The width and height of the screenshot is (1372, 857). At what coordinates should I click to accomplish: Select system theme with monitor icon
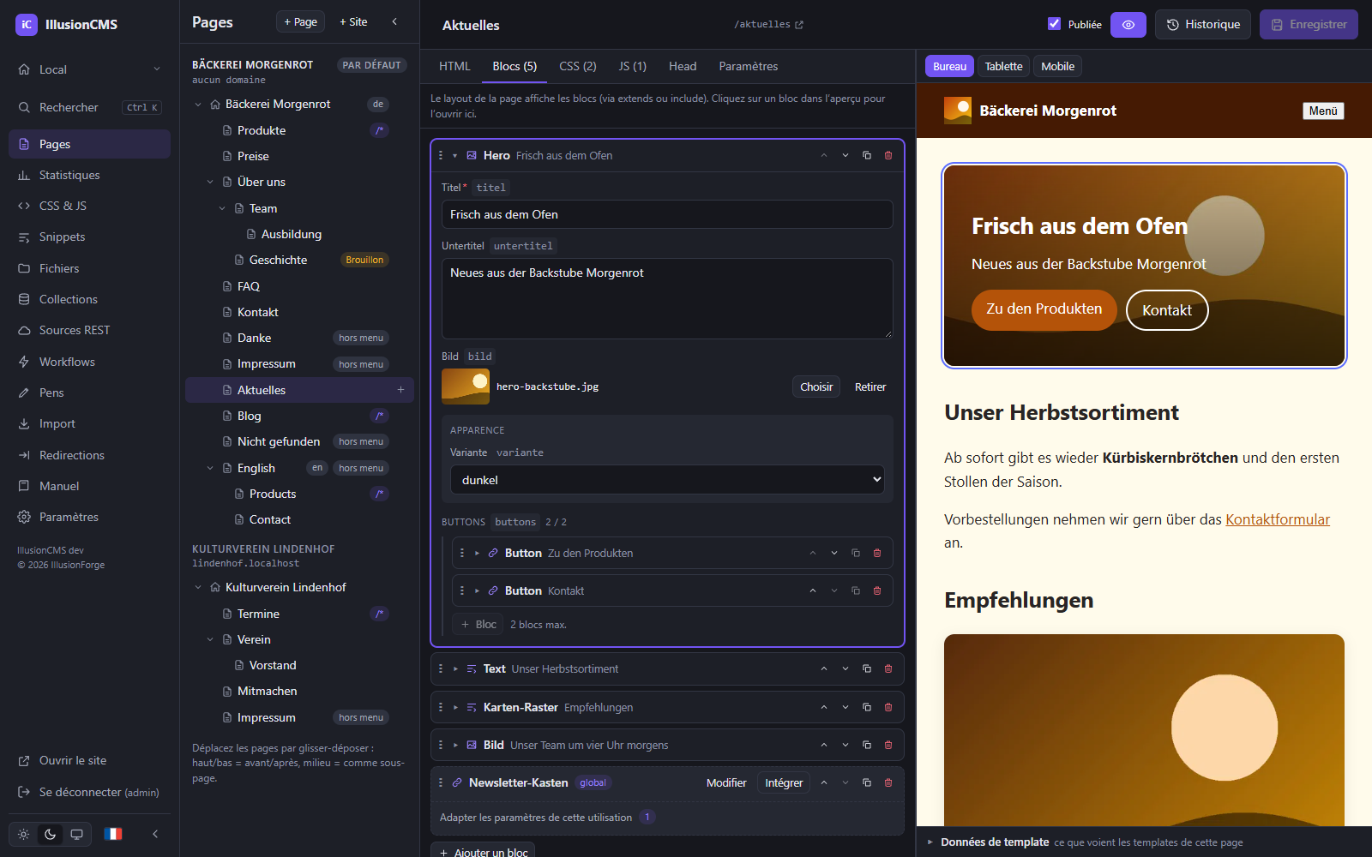tap(76, 834)
